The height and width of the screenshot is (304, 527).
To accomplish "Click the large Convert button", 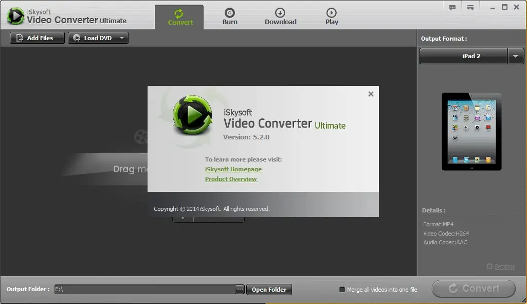I will pos(474,289).
